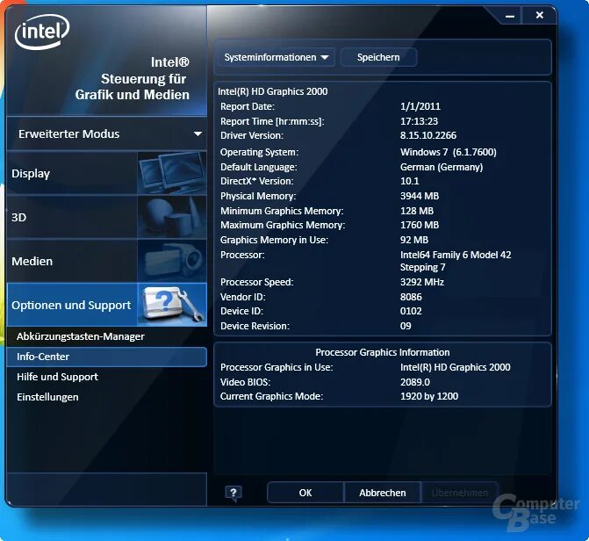Click Graphics Memory in Use value 92 MB
This screenshot has height=541, width=589.
pyautogui.click(x=414, y=240)
